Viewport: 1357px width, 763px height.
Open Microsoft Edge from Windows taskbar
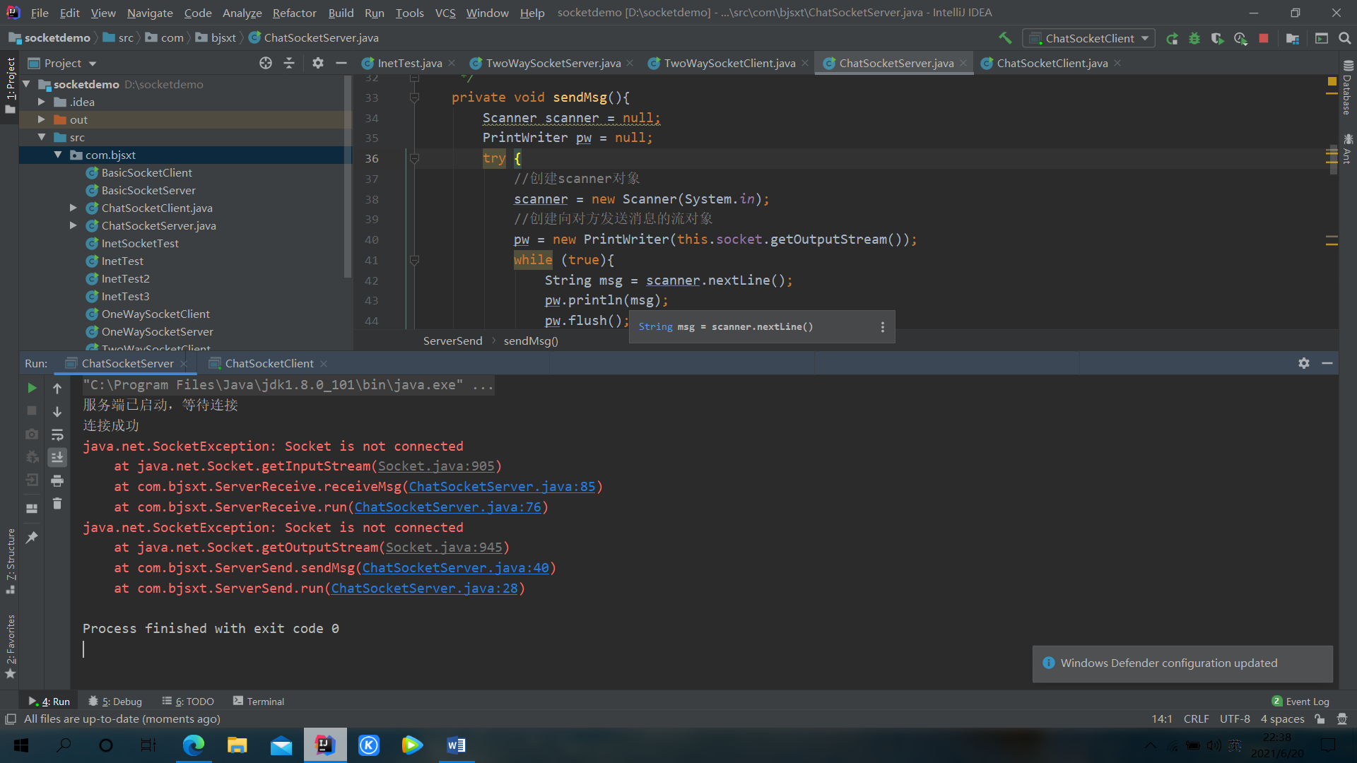click(194, 745)
